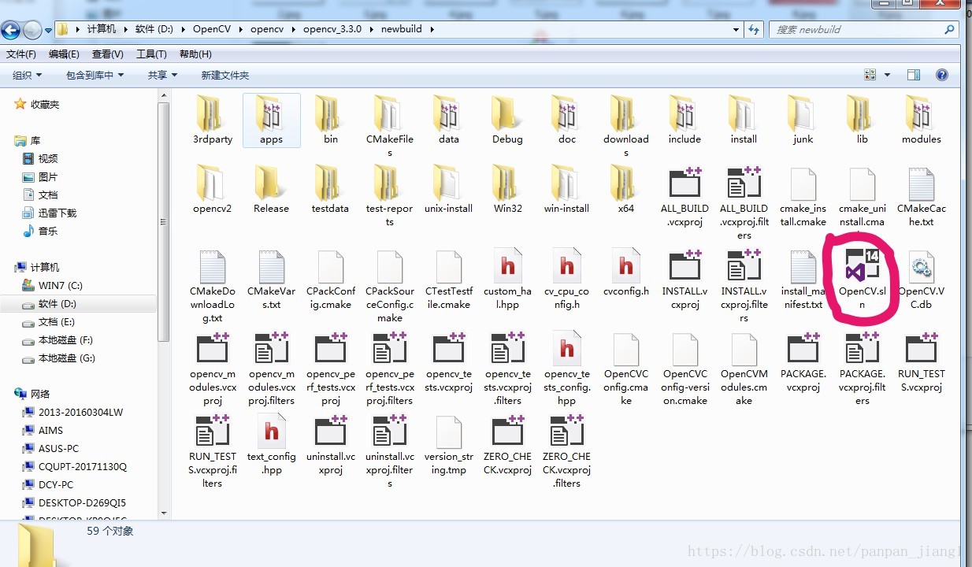Screen dimensions: 972x567
Task: Select the OpenCVConfig.cmake file
Action: pyautogui.click(x=626, y=369)
